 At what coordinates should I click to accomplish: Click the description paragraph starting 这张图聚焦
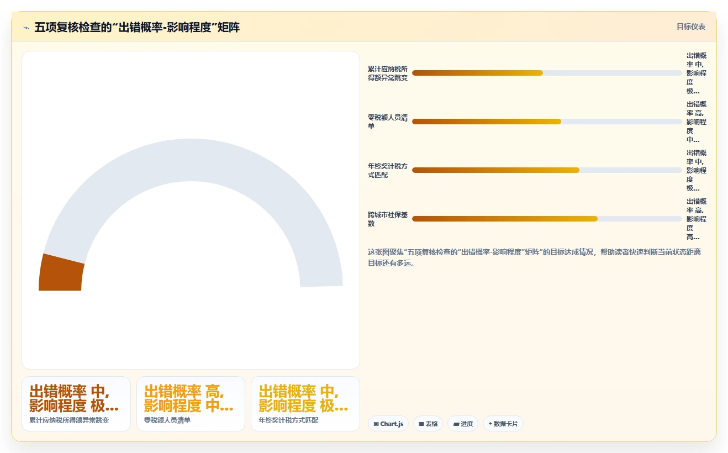535,257
